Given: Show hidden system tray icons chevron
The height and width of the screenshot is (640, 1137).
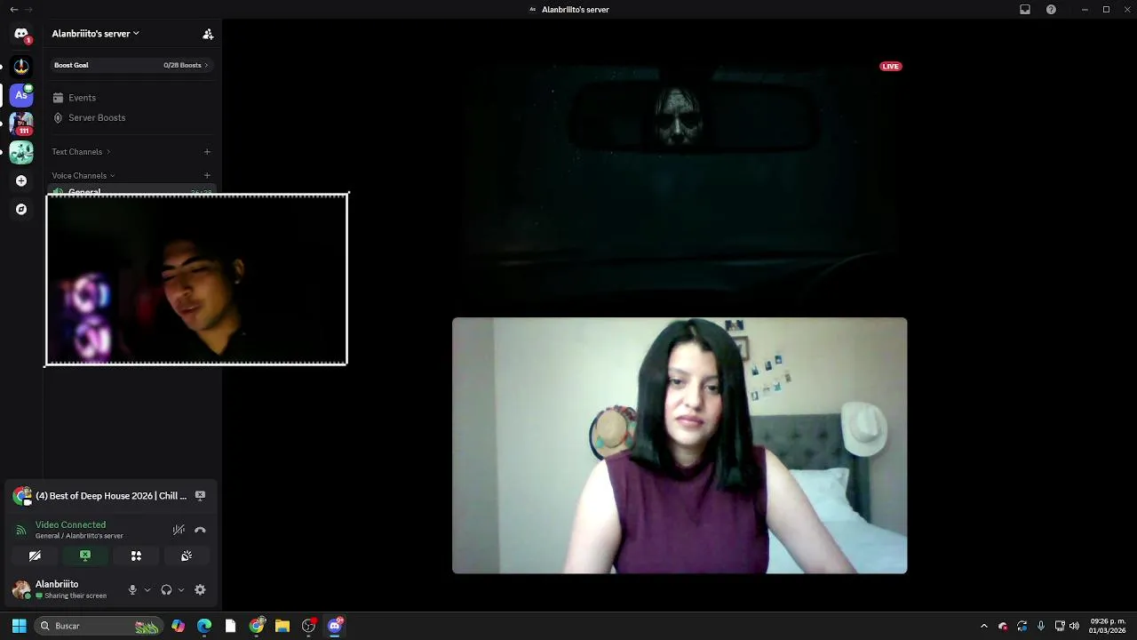Looking at the screenshot, I should [983, 626].
